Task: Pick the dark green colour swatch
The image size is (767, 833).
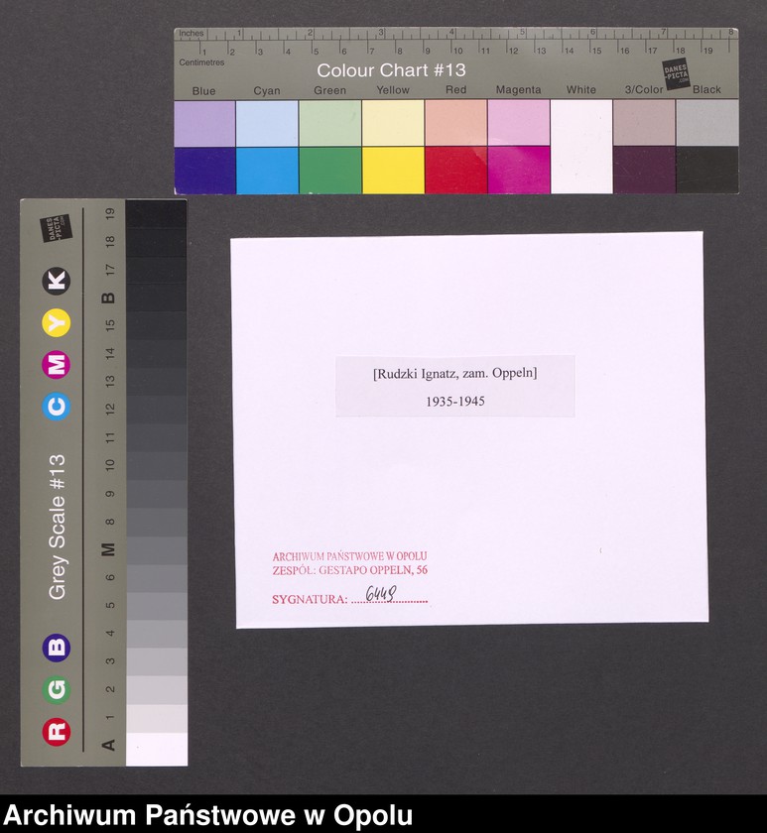Action: (x=329, y=171)
